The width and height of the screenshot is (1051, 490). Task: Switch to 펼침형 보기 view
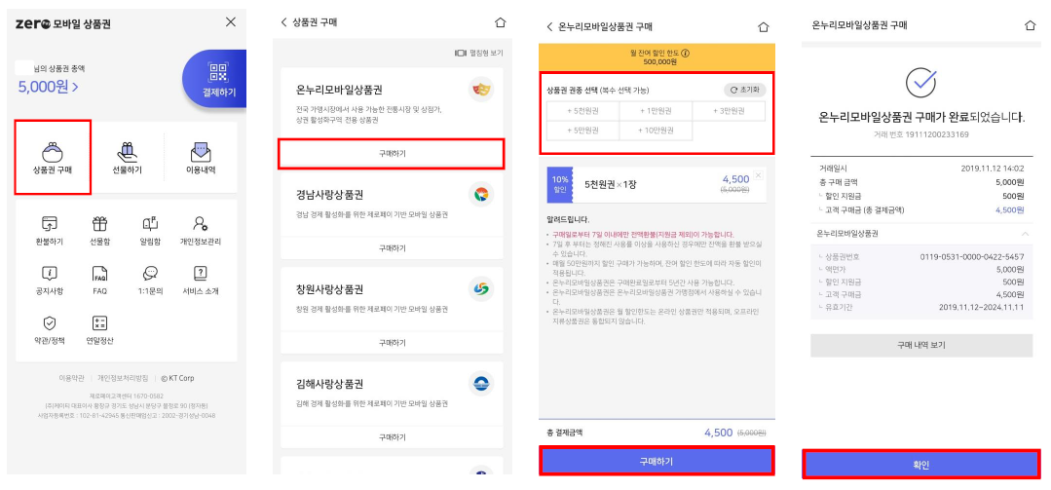click(x=479, y=53)
